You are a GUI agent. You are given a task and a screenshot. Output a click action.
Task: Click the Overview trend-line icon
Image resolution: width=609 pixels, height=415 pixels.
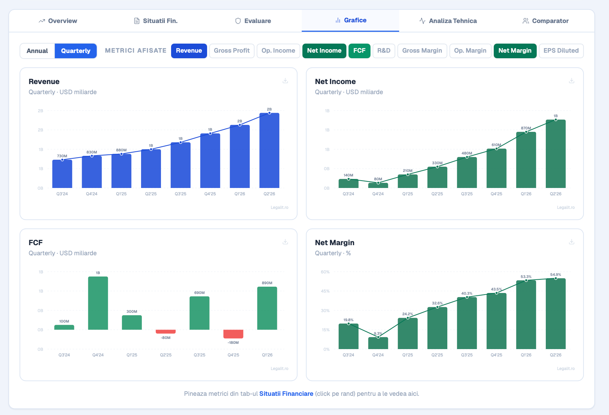(x=42, y=21)
